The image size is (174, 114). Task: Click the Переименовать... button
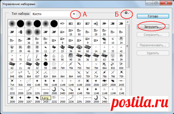tap(153, 45)
